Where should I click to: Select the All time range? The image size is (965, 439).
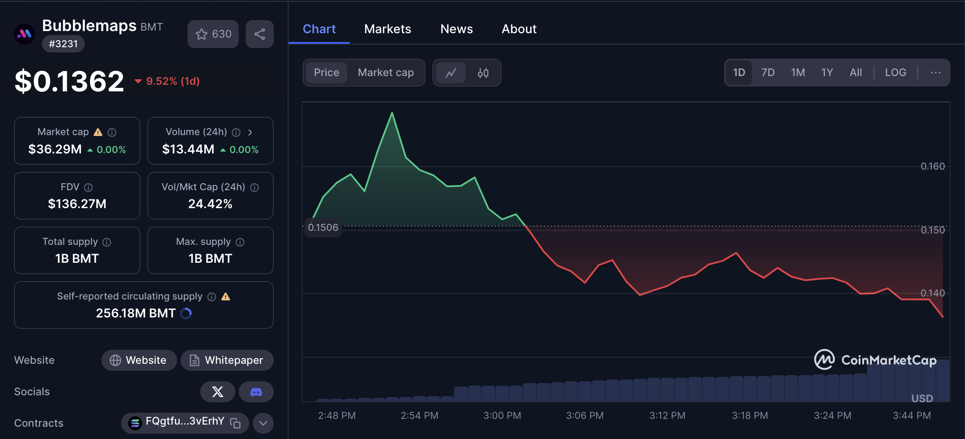(x=856, y=73)
